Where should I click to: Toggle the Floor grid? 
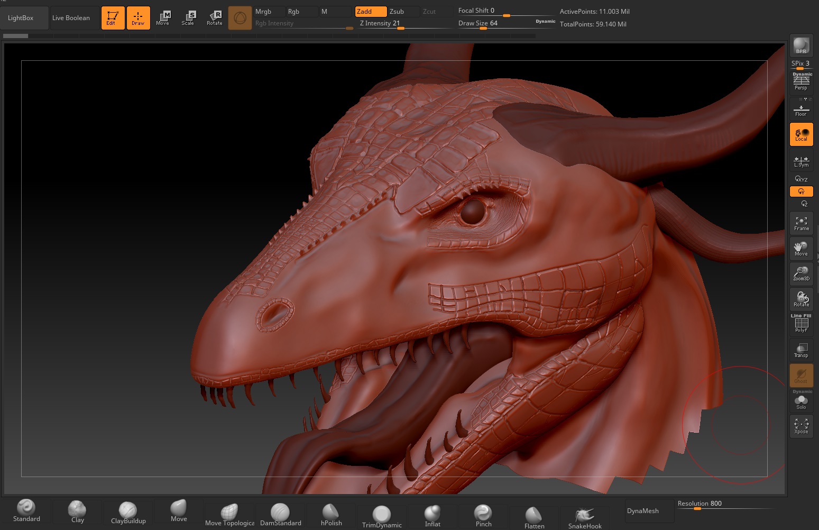coord(801,109)
